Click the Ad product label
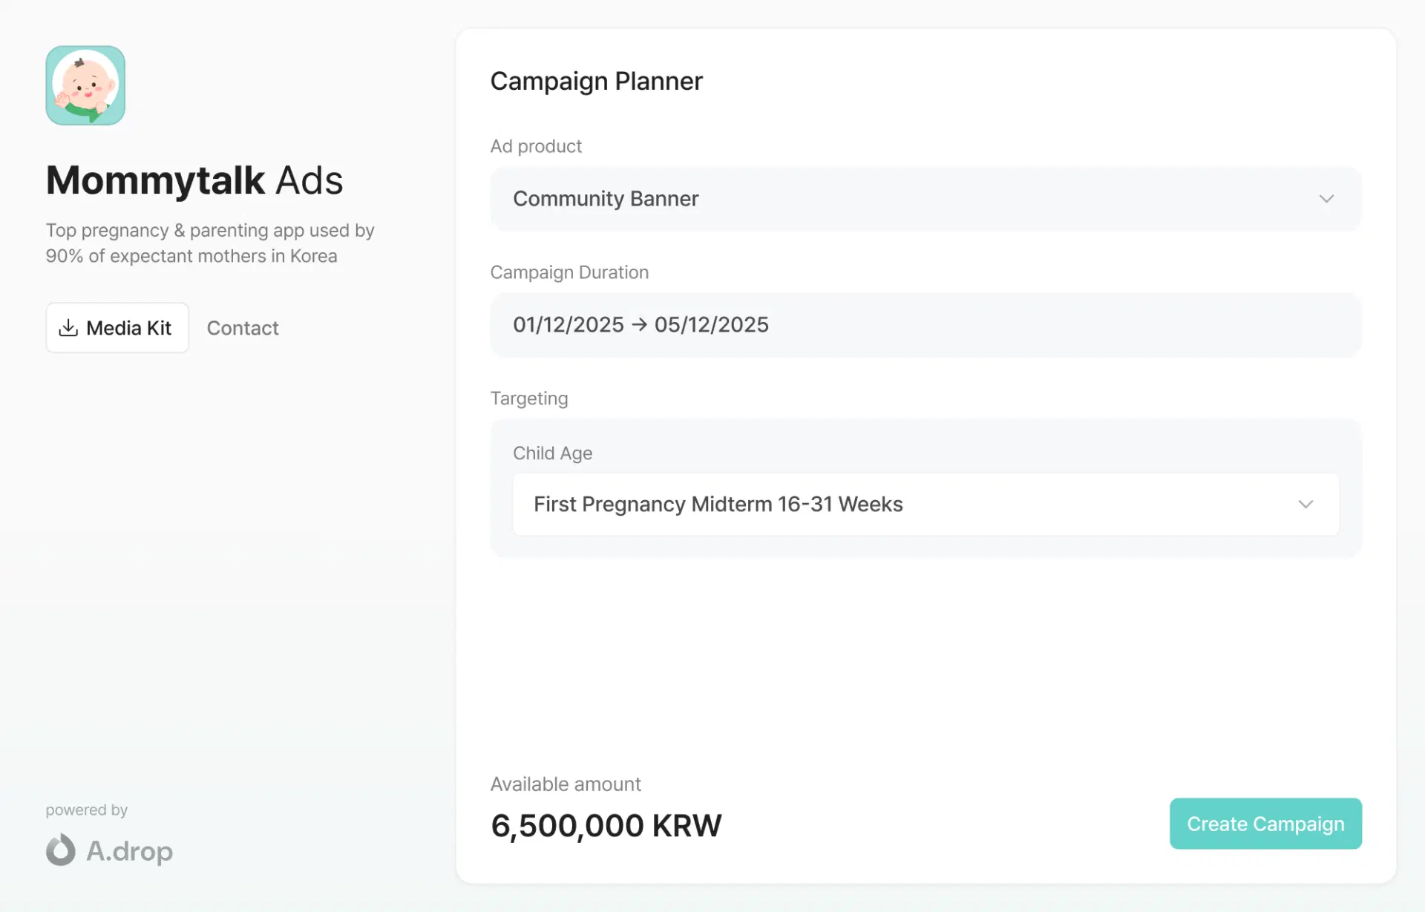 pos(536,146)
